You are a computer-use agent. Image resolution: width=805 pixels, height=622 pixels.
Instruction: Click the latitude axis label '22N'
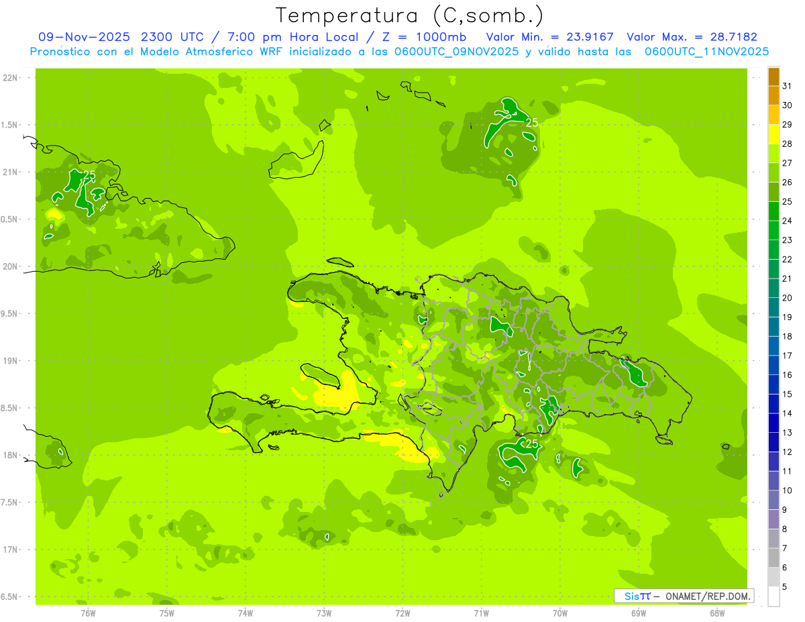point(11,78)
